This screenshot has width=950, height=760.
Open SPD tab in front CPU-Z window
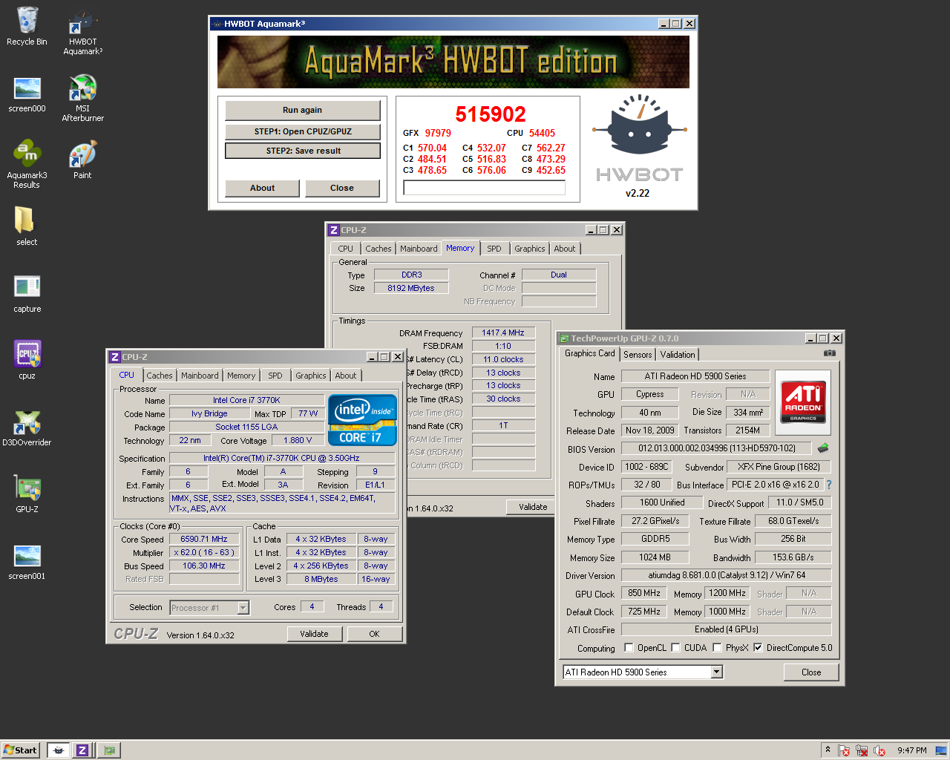[x=275, y=376]
